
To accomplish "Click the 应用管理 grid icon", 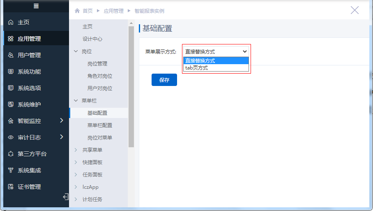I will tap(11, 39).
